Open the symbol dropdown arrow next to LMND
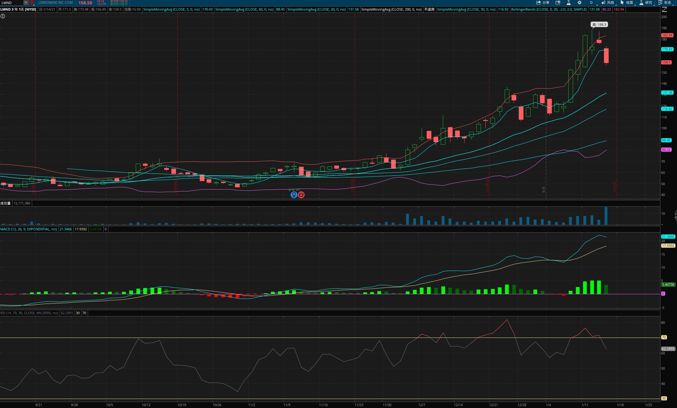This screenshot has width=677, height=408. point(26,2)
